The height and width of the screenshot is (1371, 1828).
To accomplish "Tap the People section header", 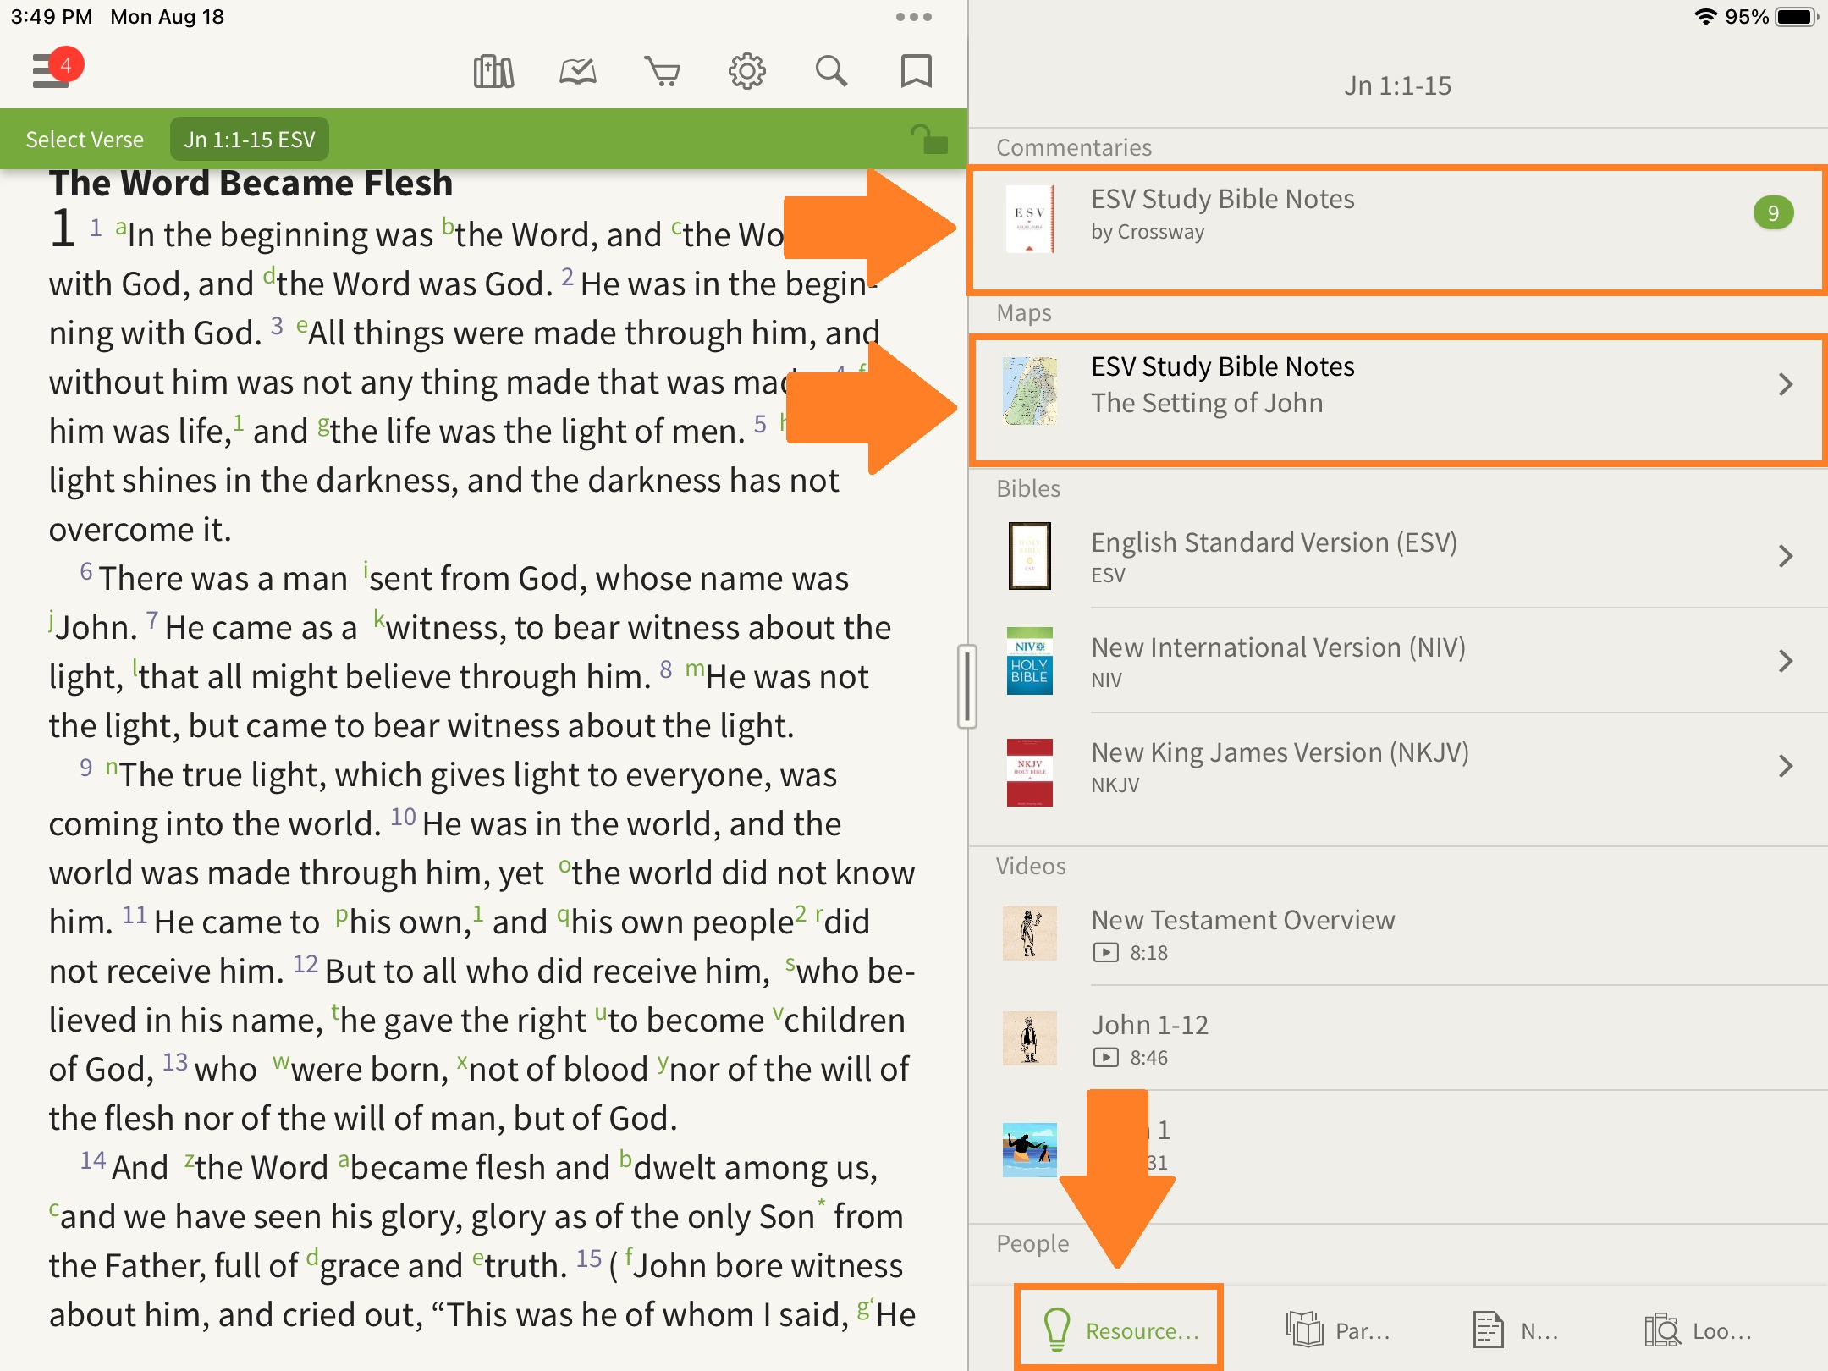I will (1032, 1243).
